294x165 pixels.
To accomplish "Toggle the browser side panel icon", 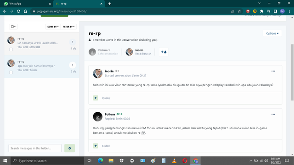I will click(x=275, y=11).
